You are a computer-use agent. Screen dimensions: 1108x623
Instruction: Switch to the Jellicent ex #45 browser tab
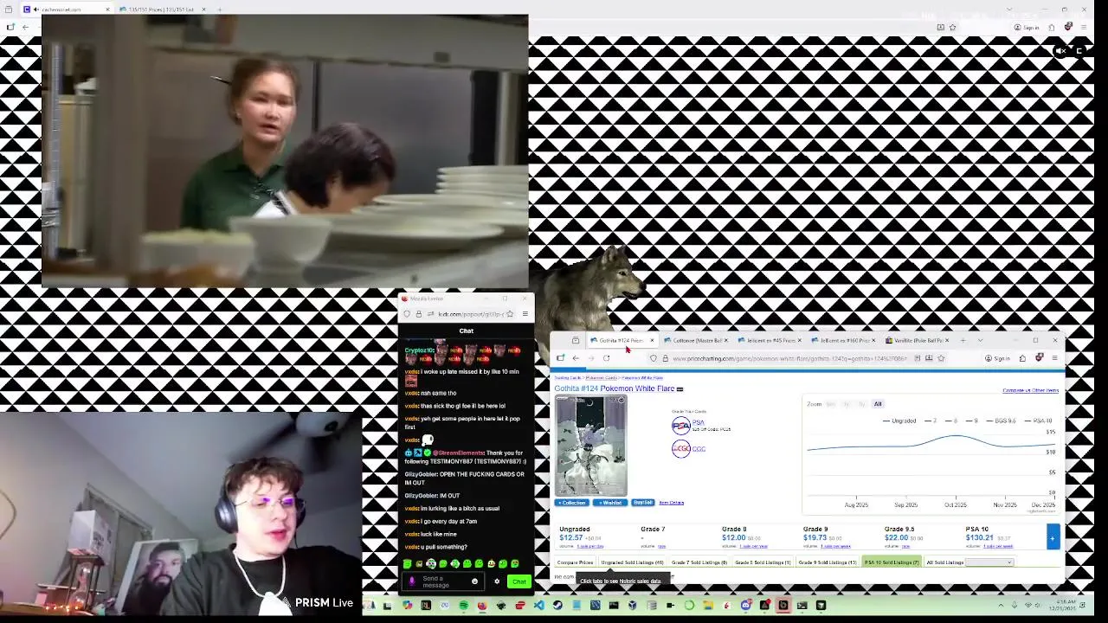click(769, 340)
